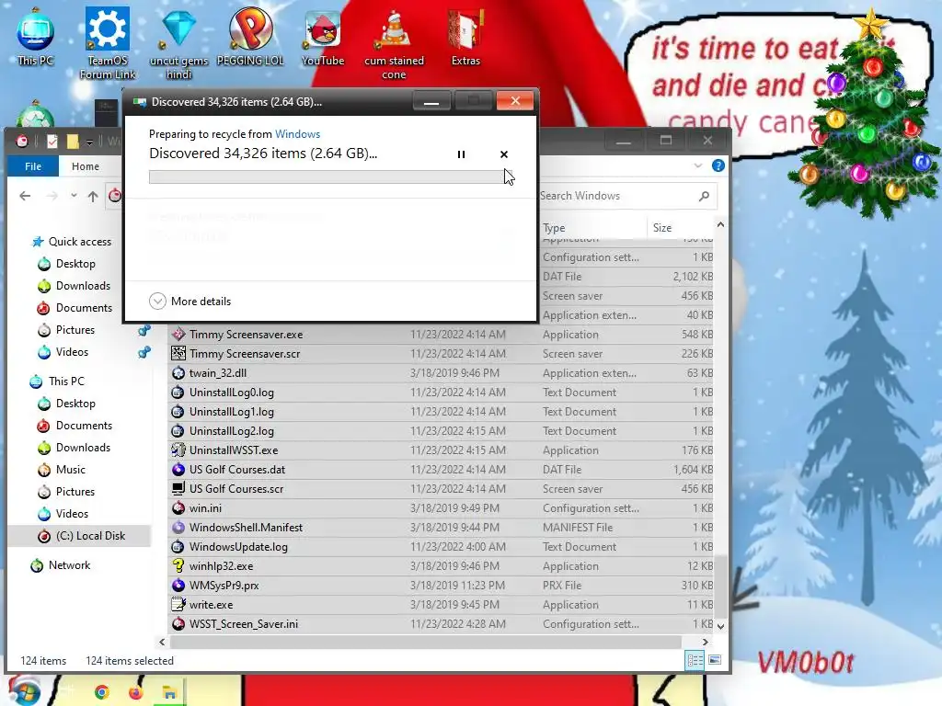Click the twain_32.dll file icon

(x=178, y=373)
